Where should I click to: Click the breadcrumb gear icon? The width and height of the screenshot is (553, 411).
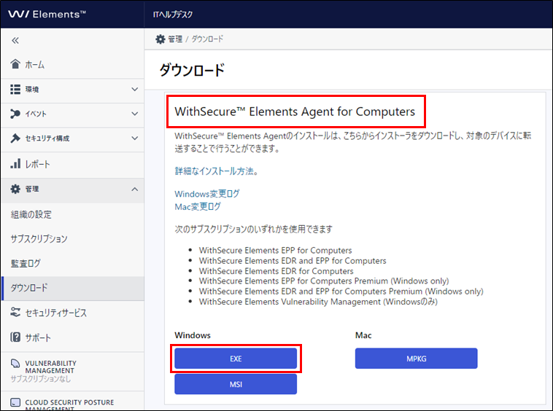tap(160, 39)
